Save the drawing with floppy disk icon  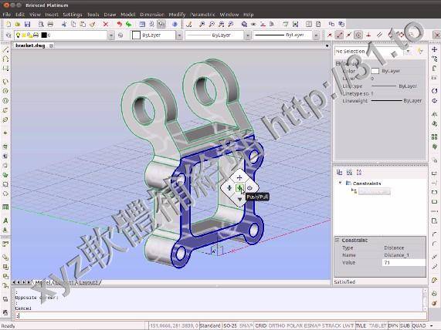pos(27,25)
